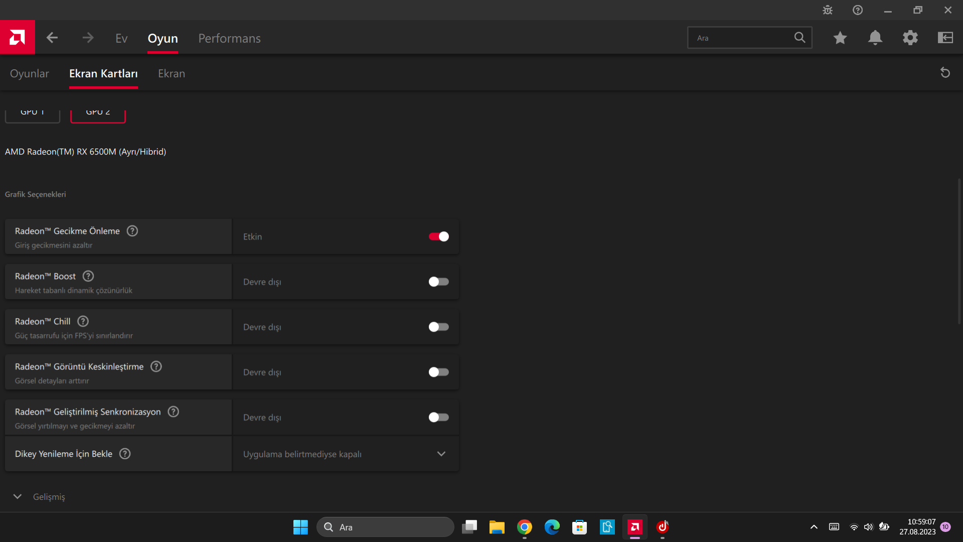Click AMD Software taskbar icon
Viewport: 963px width, 542px height.
[635, 527]
